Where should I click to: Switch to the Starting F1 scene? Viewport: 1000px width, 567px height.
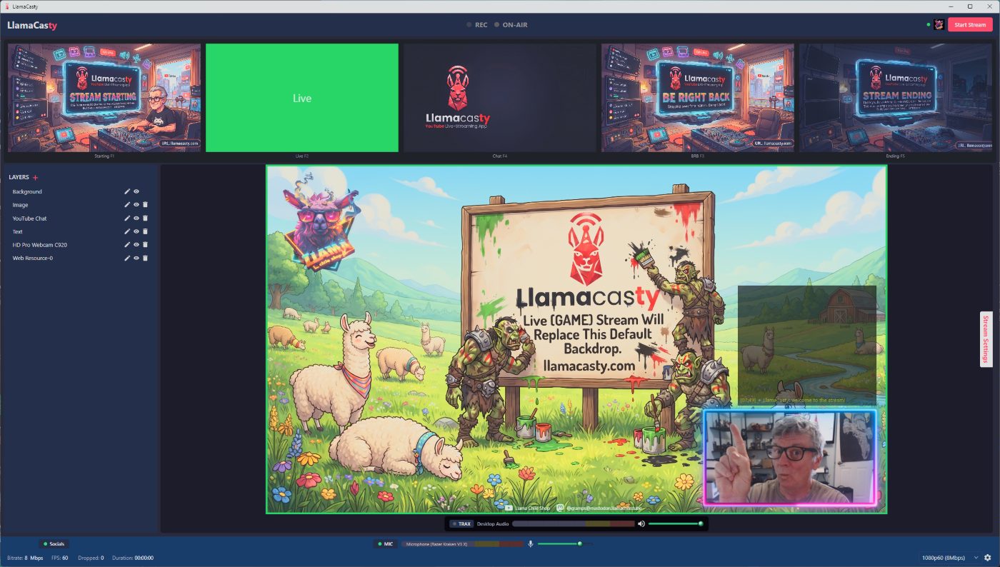(x=104, y=98)
